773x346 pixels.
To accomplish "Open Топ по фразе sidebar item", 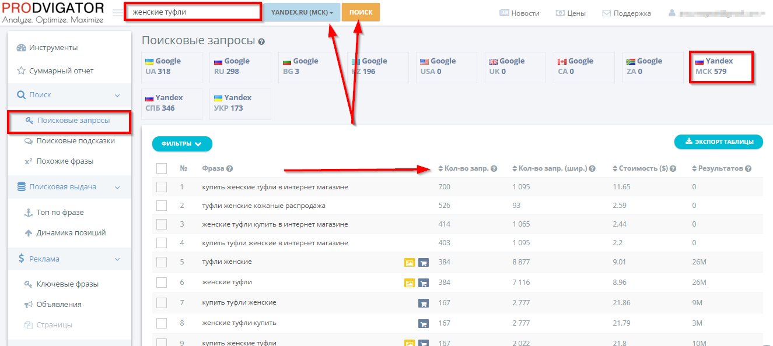I will (54, 213).
